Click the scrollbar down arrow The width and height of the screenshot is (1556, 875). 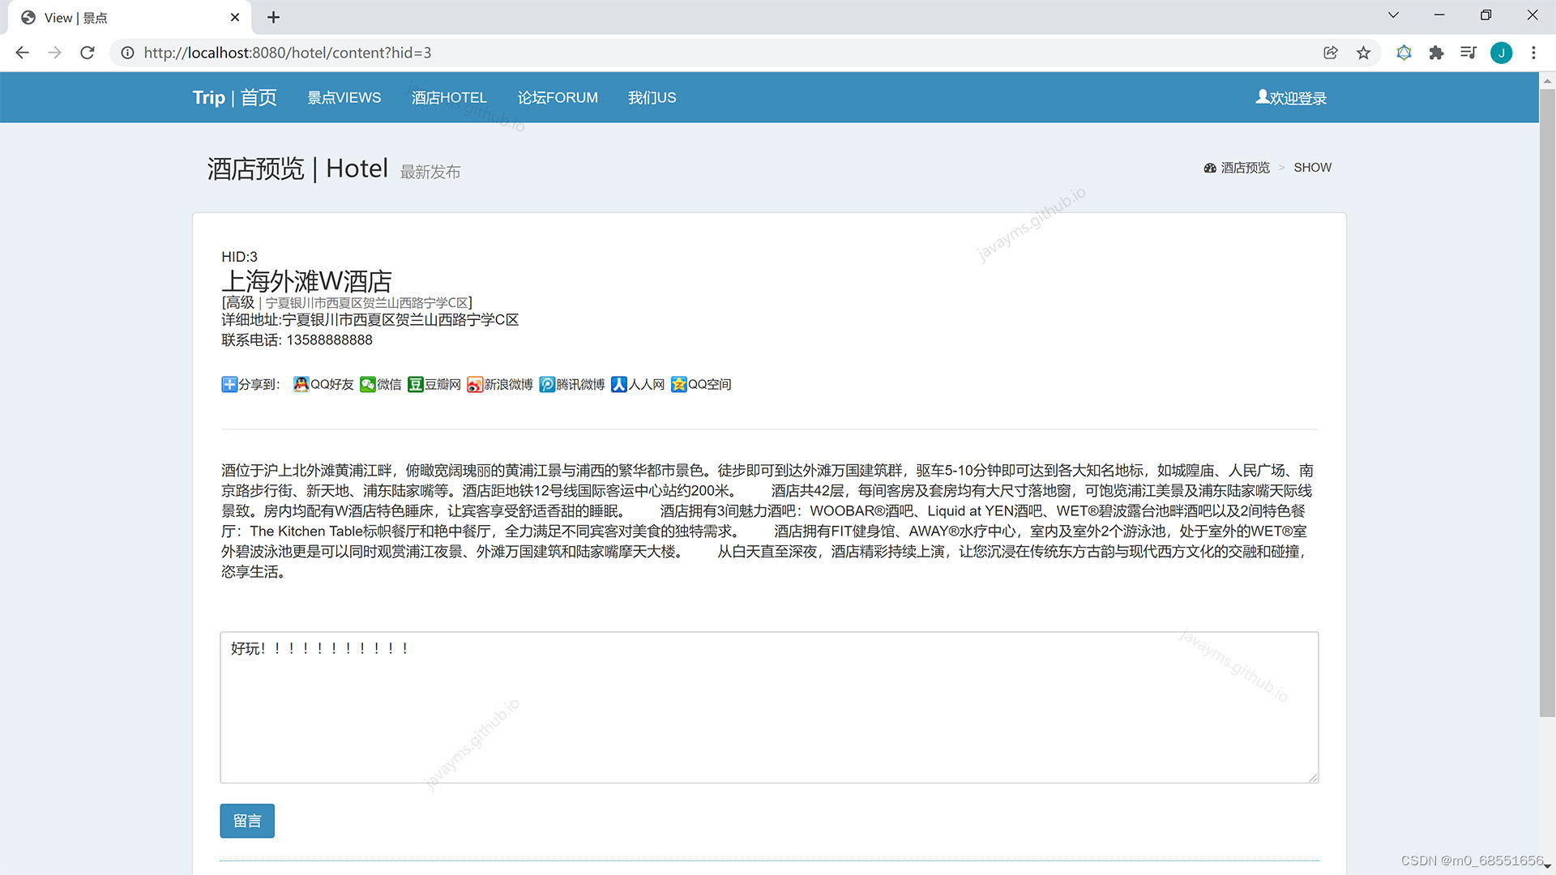tap(1547, 867)
